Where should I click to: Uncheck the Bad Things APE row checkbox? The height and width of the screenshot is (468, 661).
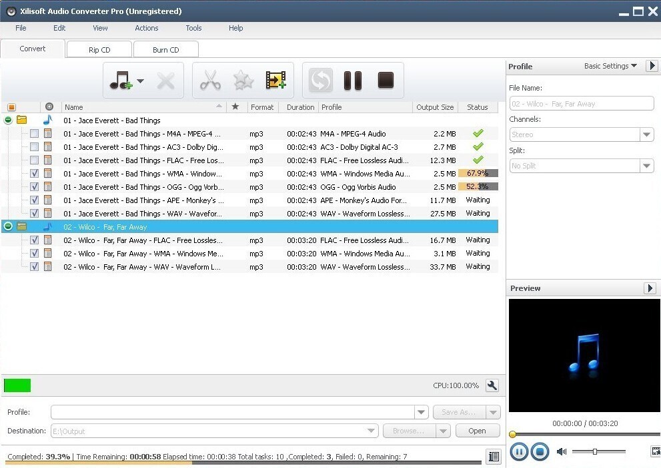pos(34,200)
